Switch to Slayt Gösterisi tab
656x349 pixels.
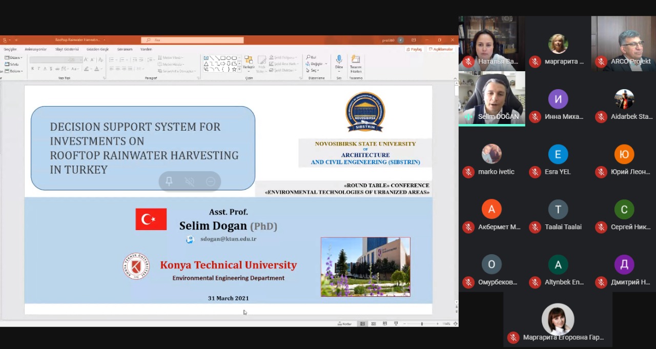tap(67, 49)
